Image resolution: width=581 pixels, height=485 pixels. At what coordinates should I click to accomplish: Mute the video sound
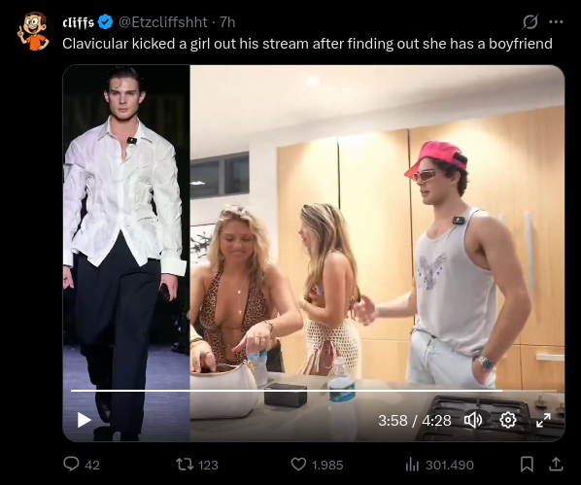(x=473, y=420)
